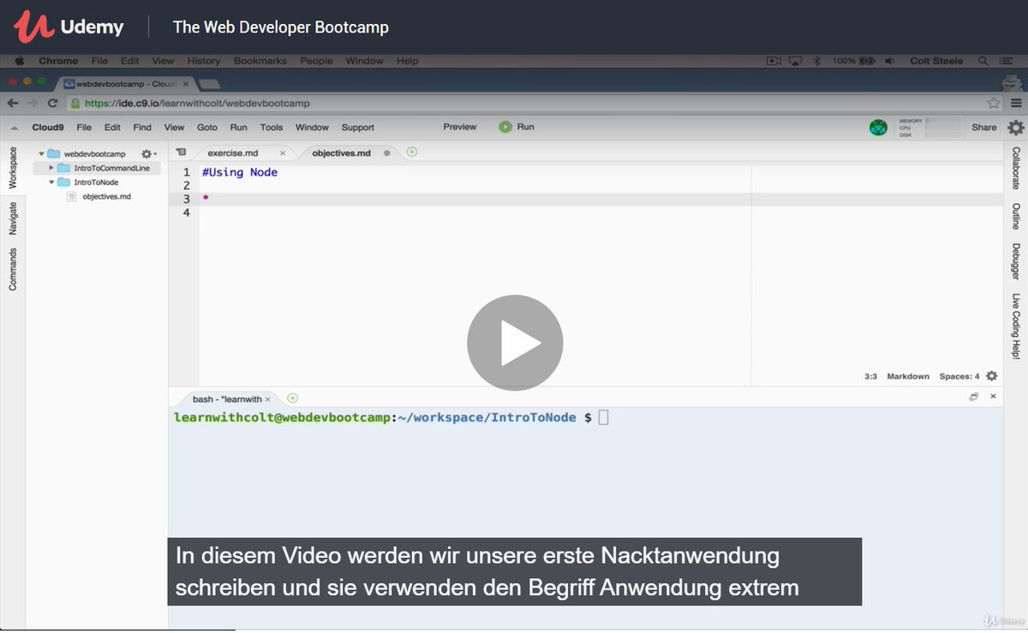Open the file tree settings gear dropdown
1028x633 pixels.
click(149, 154)
